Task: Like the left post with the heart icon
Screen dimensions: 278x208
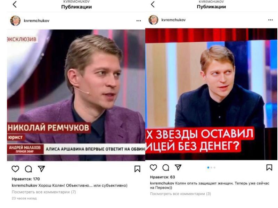Action: (15, 169)
